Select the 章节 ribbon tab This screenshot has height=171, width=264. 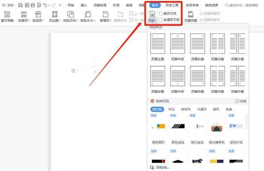(x=155, y=6)
